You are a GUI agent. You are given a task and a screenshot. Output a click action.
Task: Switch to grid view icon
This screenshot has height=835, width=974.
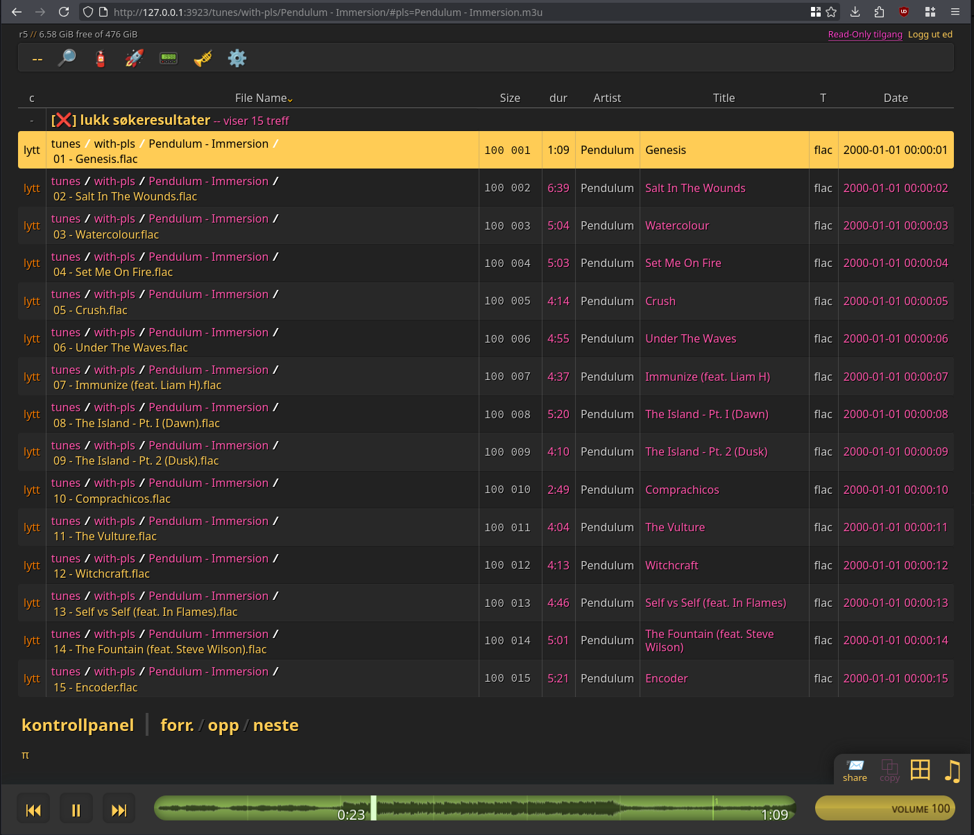921,770
